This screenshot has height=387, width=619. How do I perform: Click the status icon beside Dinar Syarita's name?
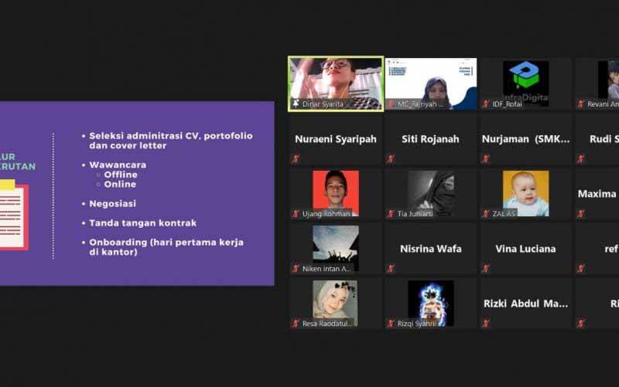[x=296, y=104]
